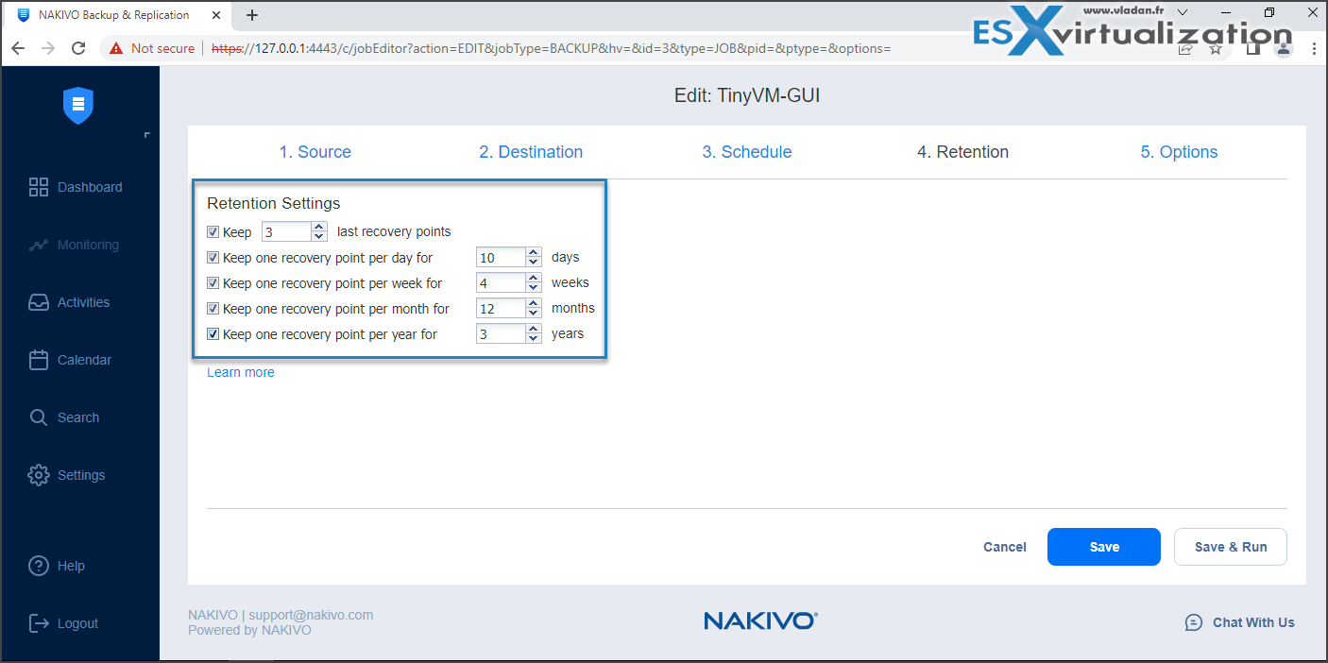Click the Search magnifier icon

[39, 417]
